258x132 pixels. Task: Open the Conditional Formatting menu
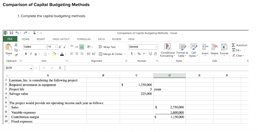point(168,51)
